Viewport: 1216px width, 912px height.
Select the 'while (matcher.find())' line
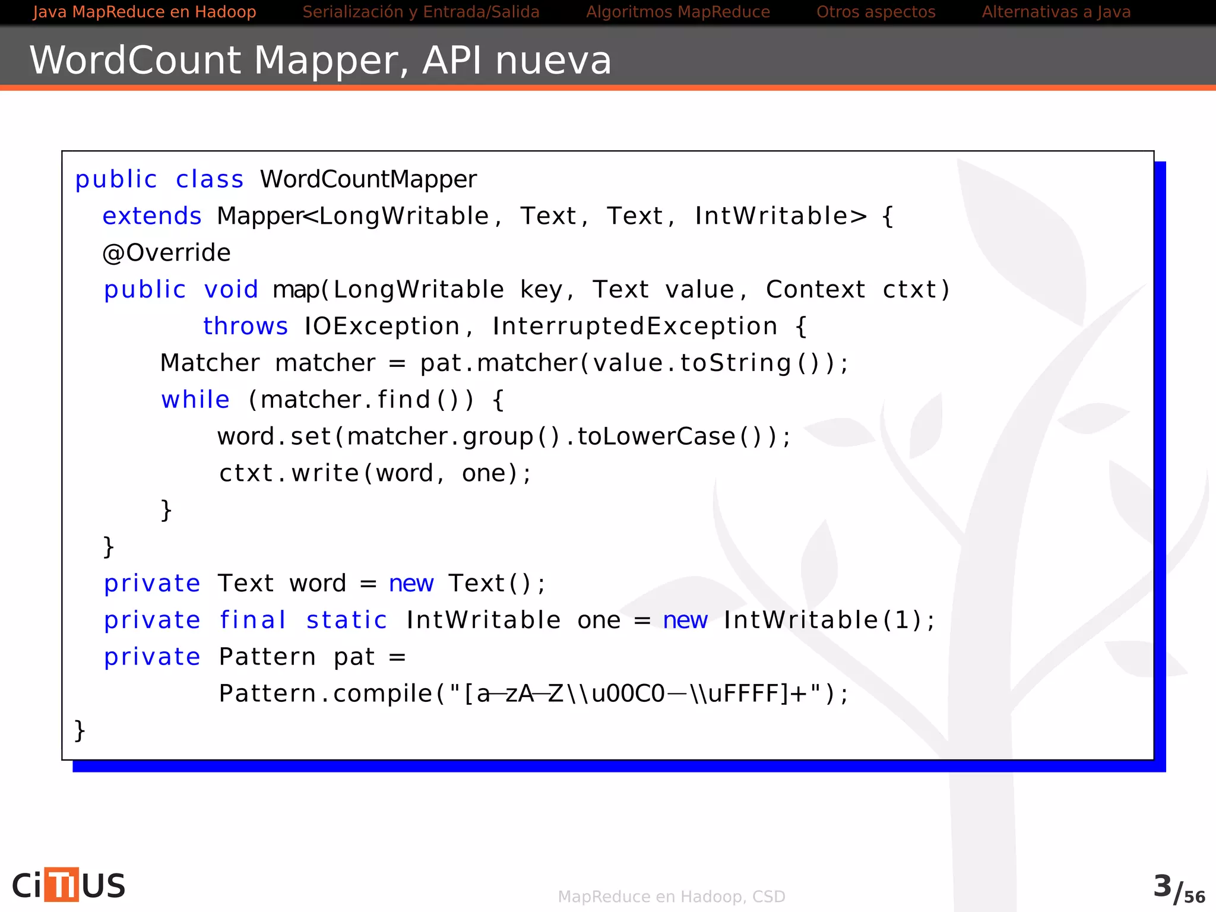coord(333,400)
